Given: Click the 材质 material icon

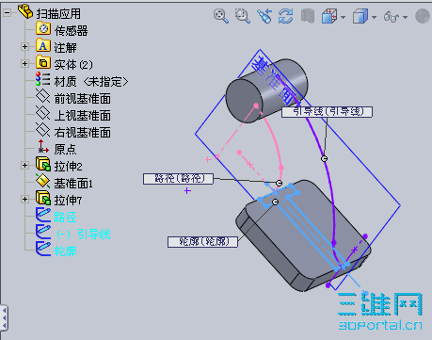Looking at the screenshot, I should coord(42,79).
